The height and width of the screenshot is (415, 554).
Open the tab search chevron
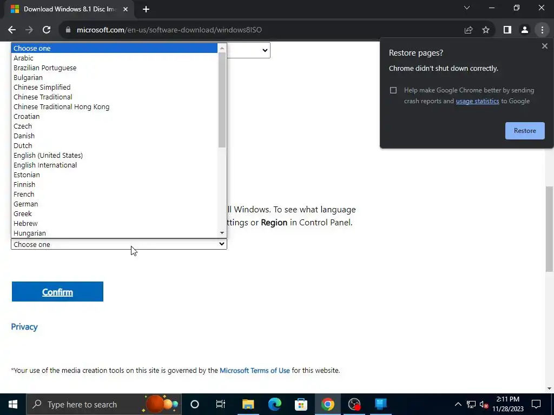point(467,8)
